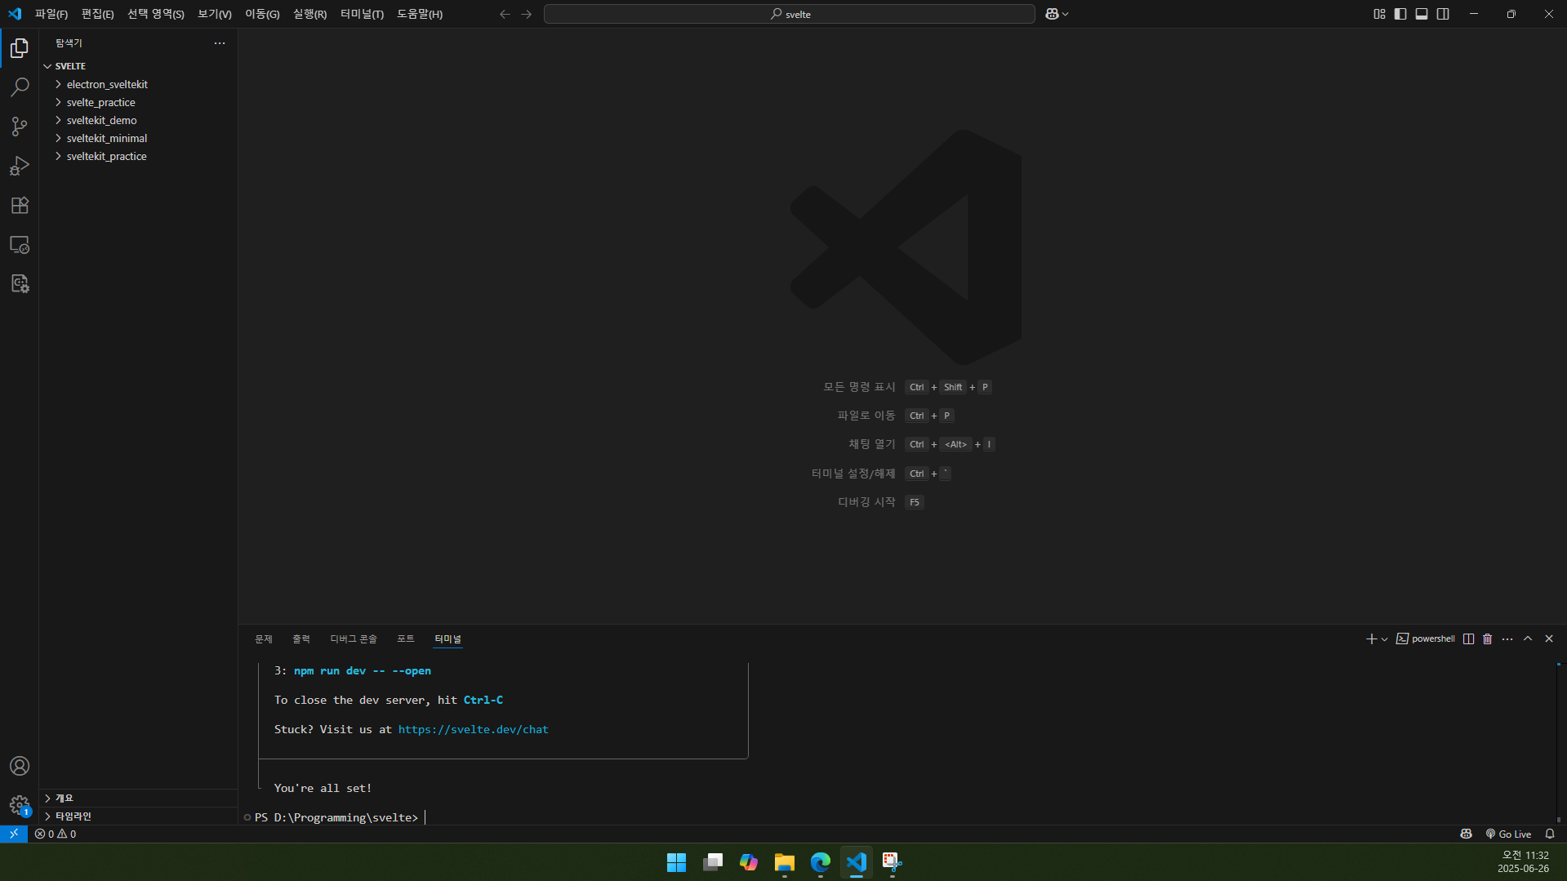
Task: Go forward with navigation arrow
Action: tap(526, 14)
